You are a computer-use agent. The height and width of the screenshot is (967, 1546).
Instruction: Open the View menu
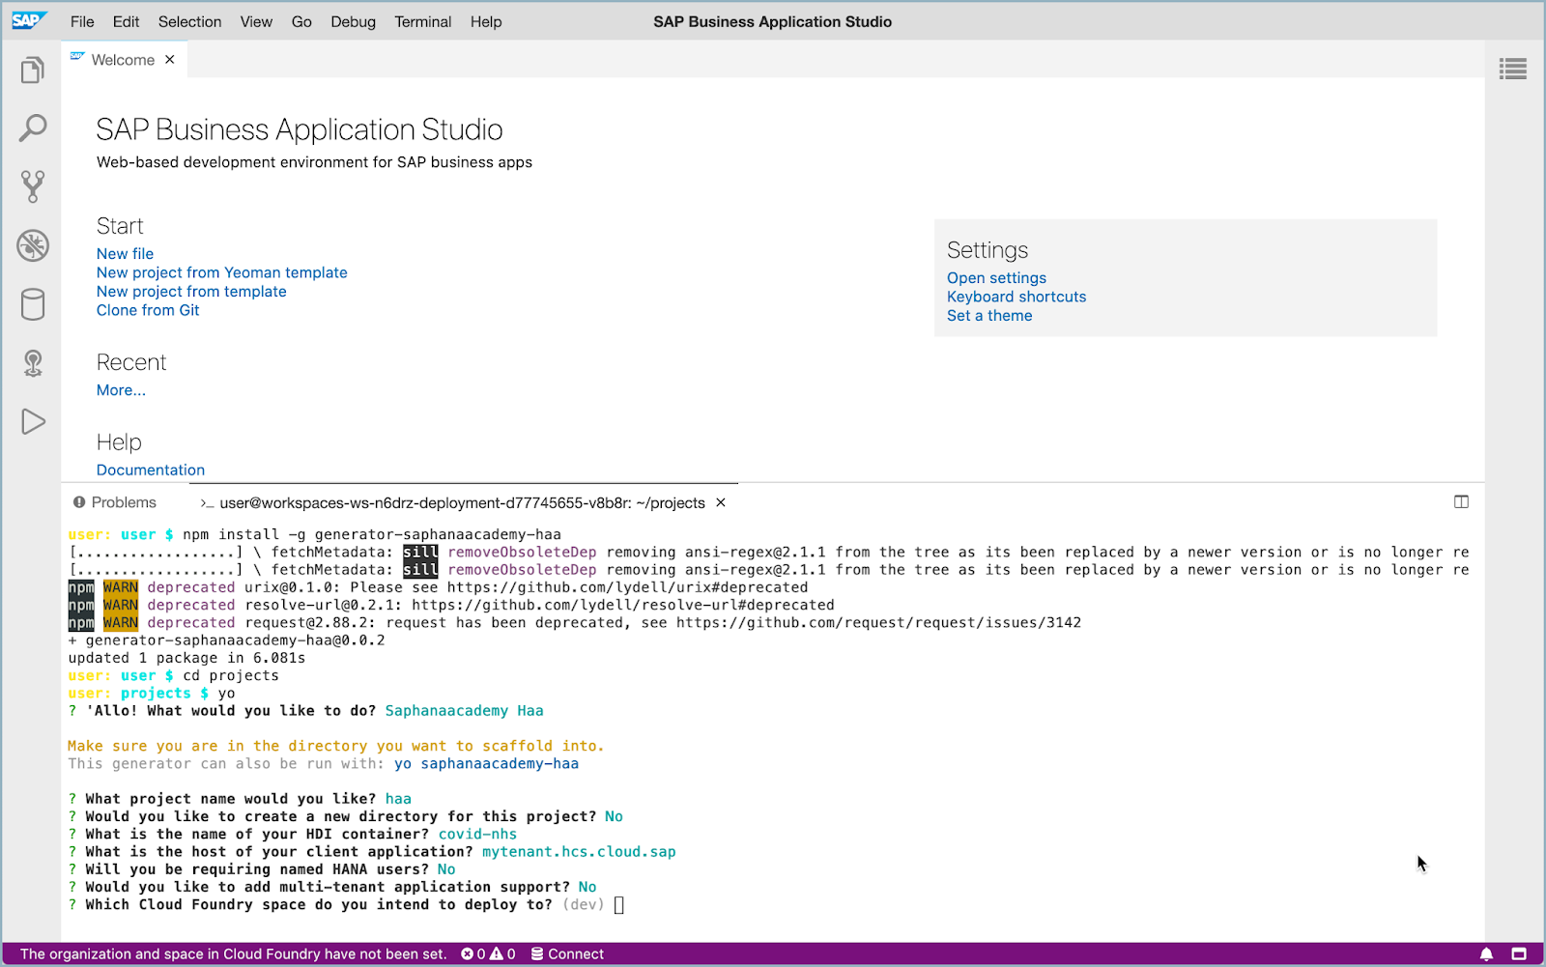coord(256,21)
